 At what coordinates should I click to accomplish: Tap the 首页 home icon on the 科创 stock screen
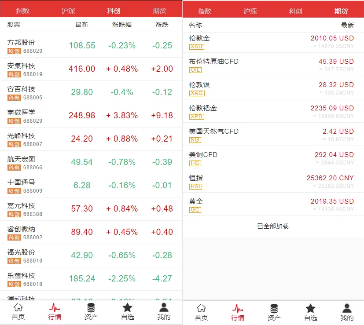point(18,308)
